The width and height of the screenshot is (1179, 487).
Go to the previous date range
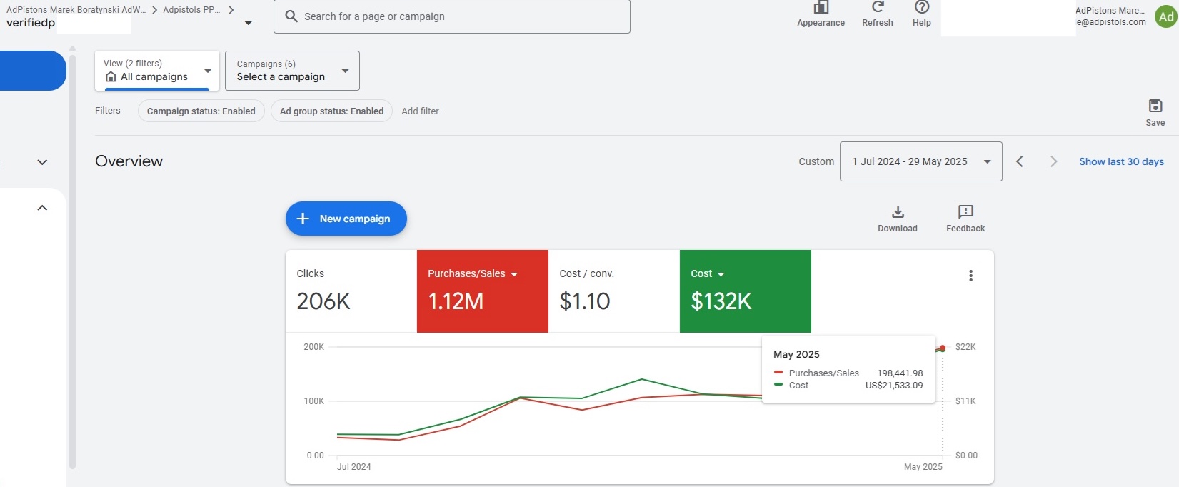point(1020,161)
